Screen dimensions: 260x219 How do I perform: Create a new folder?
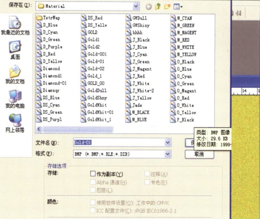[167, 7]
